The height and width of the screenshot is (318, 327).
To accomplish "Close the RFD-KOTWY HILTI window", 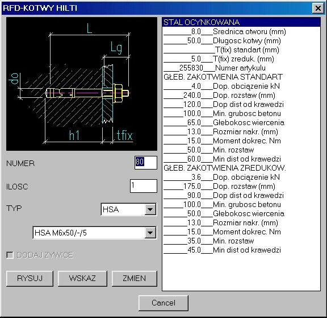I will (x=318, y=9).
